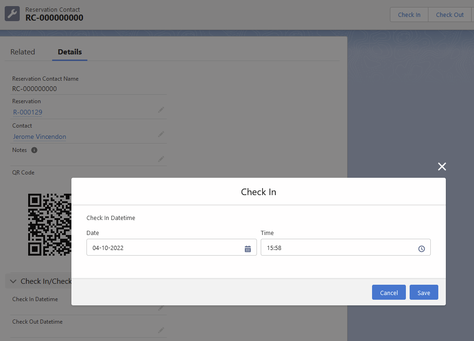The width and height of the screenshot is (474, 341).
Task: Open the clock time picker icon
Action: (x=421, y=249)
